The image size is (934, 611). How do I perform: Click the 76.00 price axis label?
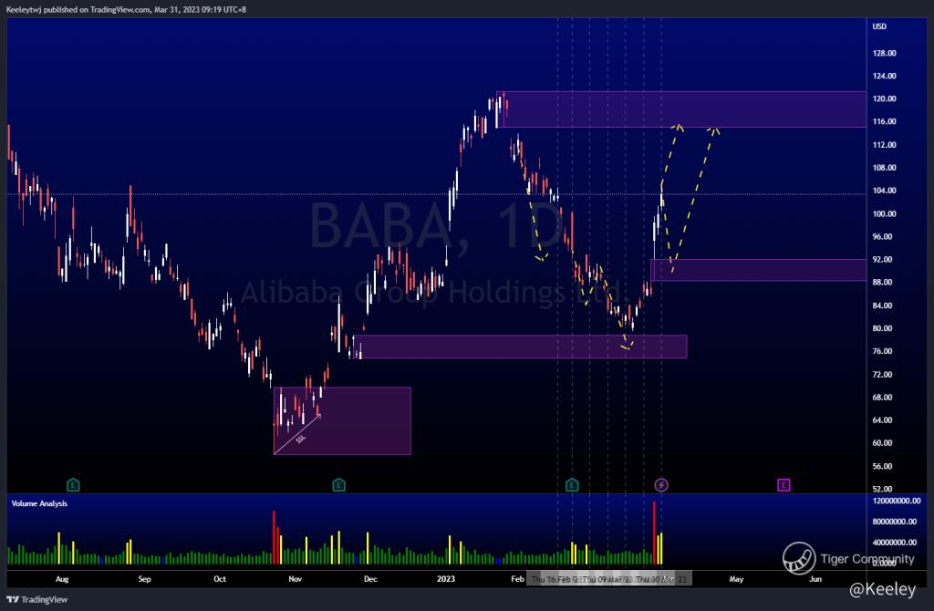tap(882, 351)
